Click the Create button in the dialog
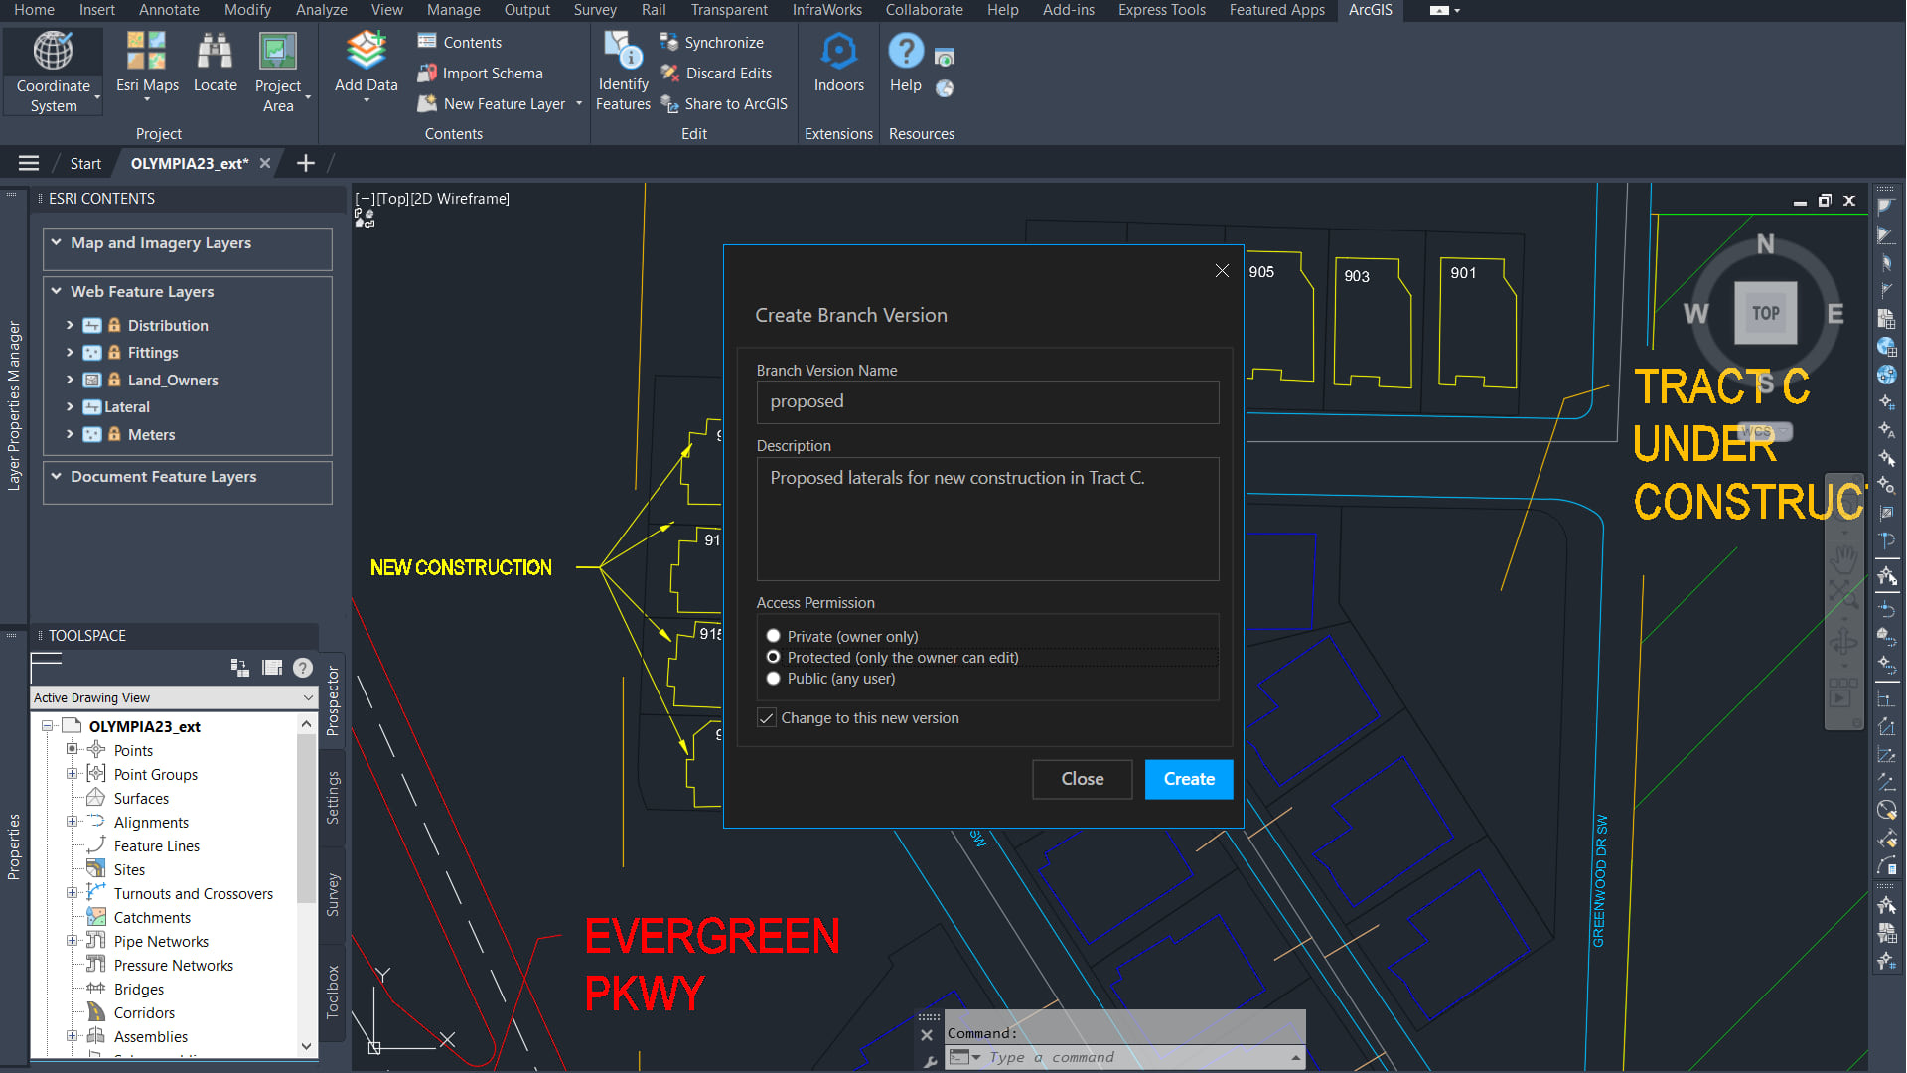Viewport: 1907px width, 1073px height. point(1188,779)
